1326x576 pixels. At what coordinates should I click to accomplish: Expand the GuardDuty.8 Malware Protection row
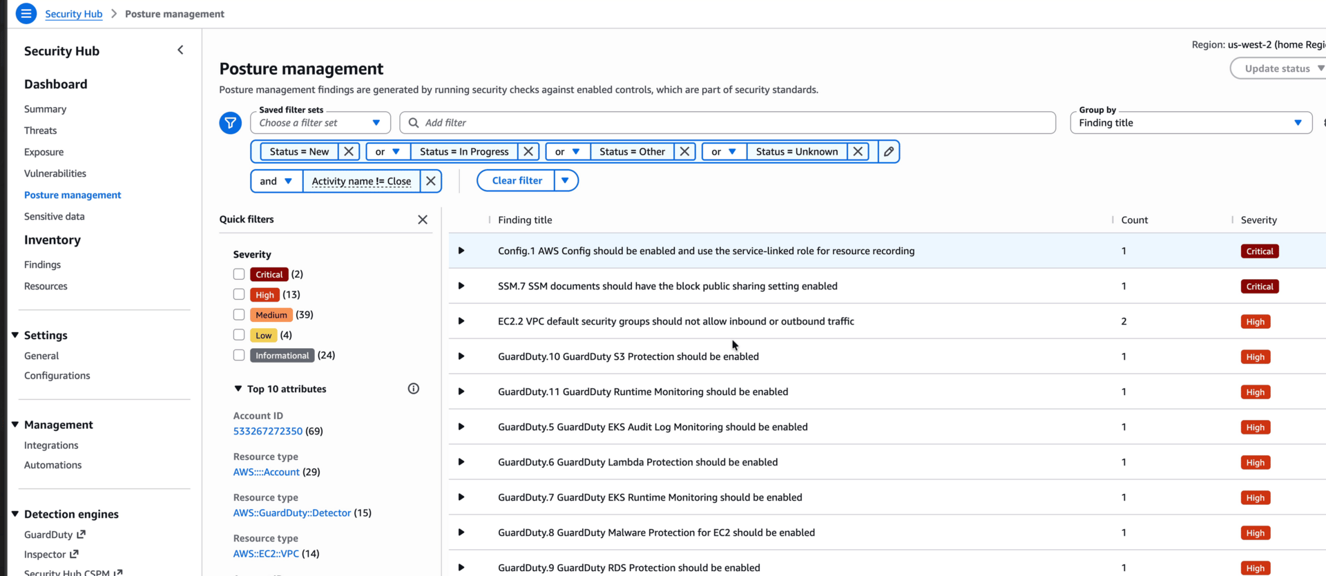pyautogui.click(x=461, y=532)
